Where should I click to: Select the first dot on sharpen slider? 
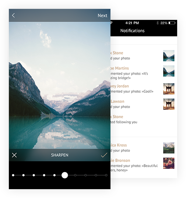(x=13, y=175)
